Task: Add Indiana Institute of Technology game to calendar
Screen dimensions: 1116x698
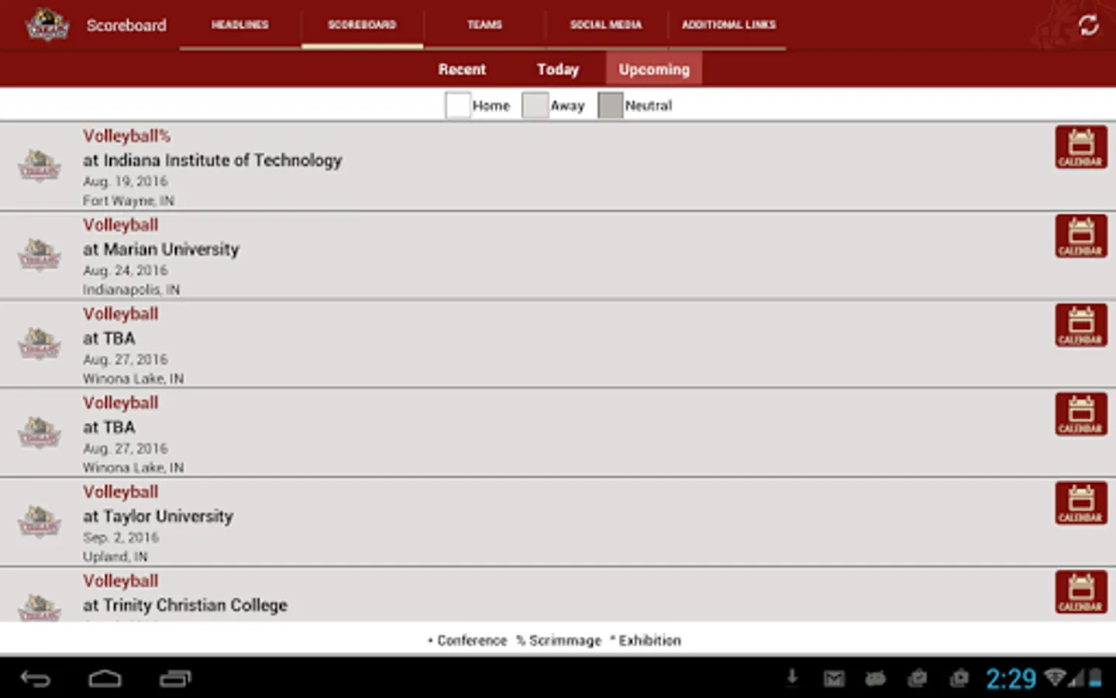Action: pyautogui.click(x=1080, y=147)
